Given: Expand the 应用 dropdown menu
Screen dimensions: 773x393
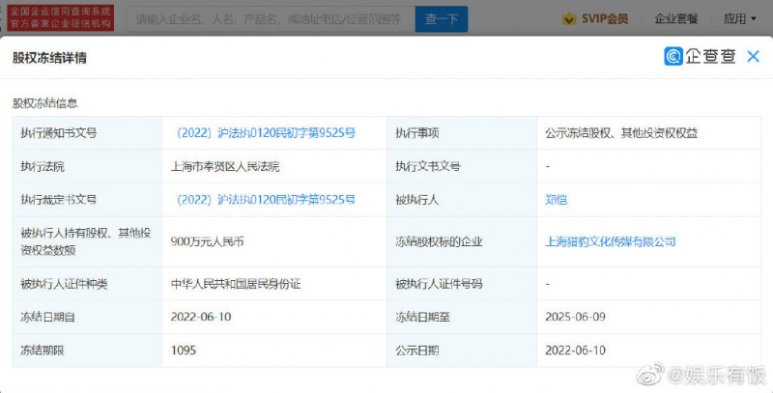Looking at the screenshot, I should point(739,18).
